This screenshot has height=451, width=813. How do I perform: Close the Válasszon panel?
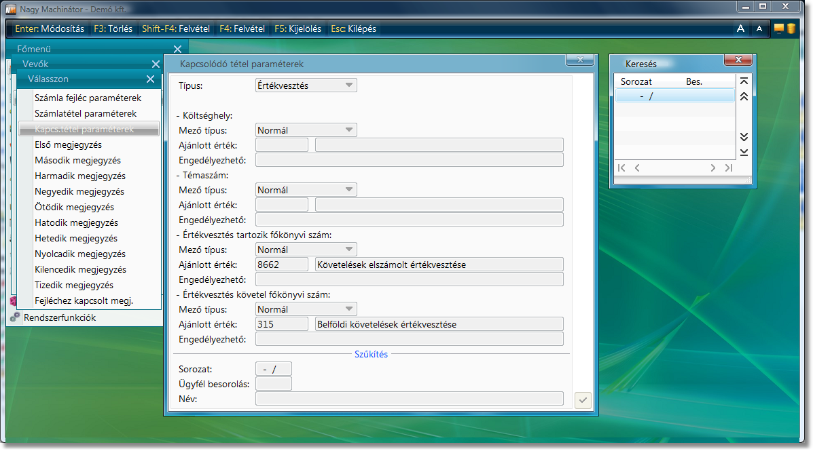[x=150, y=79]
